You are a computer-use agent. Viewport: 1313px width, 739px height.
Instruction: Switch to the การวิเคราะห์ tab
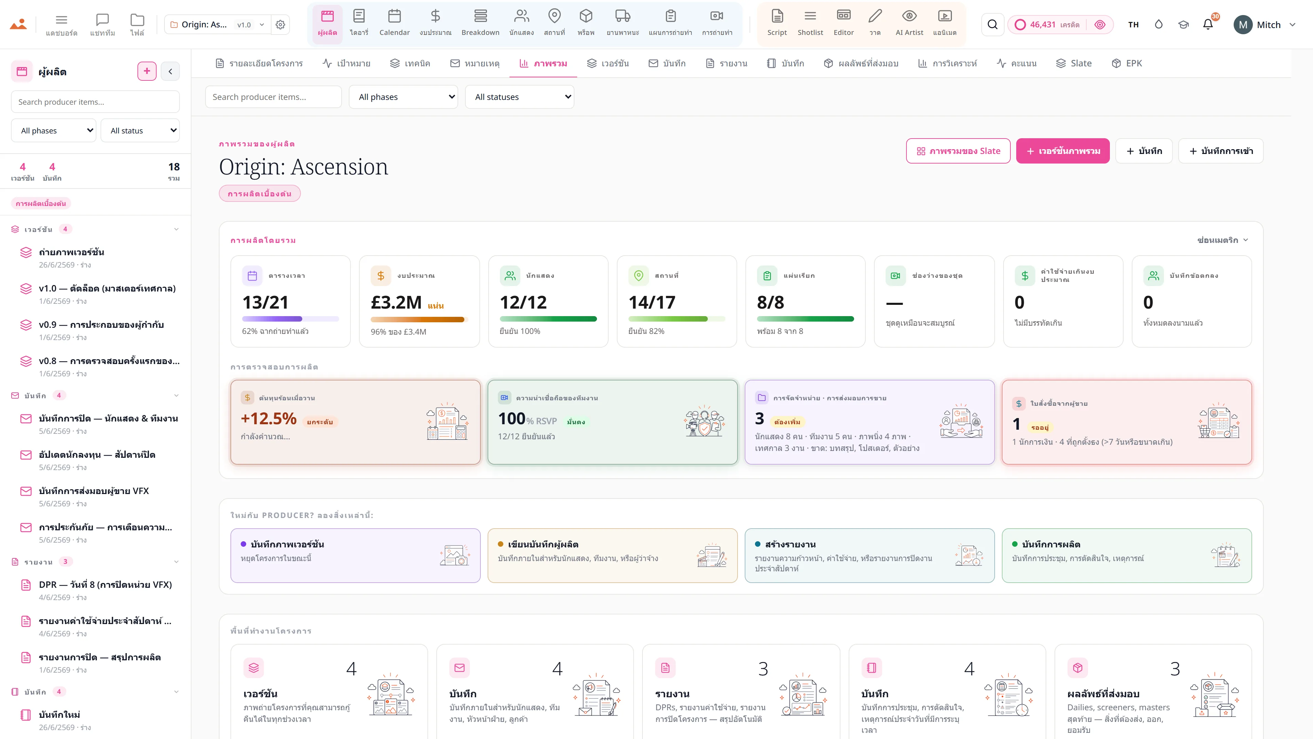947,63
